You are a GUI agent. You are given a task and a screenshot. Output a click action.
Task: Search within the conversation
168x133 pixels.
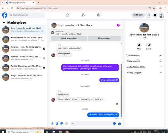(x=149, y=45)
